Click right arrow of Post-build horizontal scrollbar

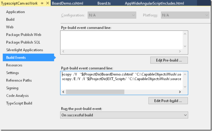(180, 92)
